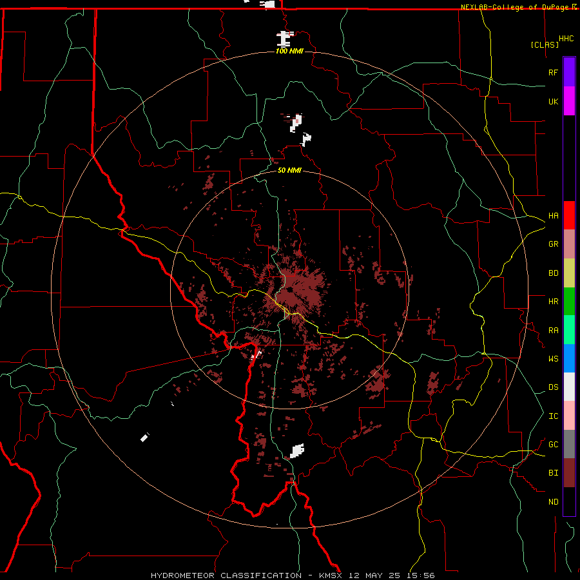580x580 pixels.
Task: Click the RA legend label
Action: pyautogui.click(x=553, y=331)
